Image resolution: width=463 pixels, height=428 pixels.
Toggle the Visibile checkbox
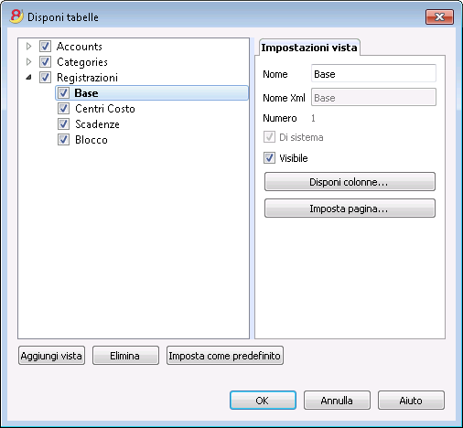(x=269, y=158)
